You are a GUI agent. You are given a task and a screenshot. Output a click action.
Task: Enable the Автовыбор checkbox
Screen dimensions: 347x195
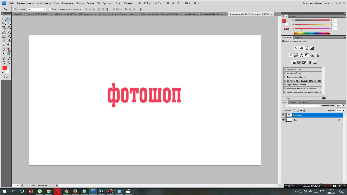14,9
